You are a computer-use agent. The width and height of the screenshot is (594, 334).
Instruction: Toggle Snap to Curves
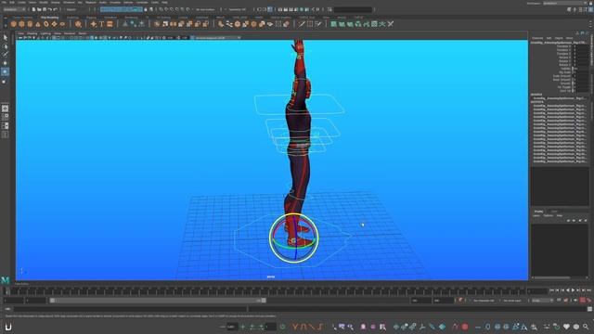point(167,9)
